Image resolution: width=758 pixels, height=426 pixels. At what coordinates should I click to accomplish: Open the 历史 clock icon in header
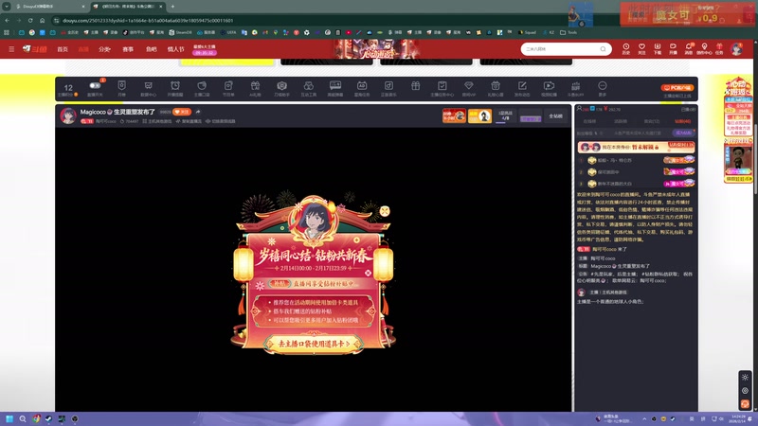tap(626, 48)
